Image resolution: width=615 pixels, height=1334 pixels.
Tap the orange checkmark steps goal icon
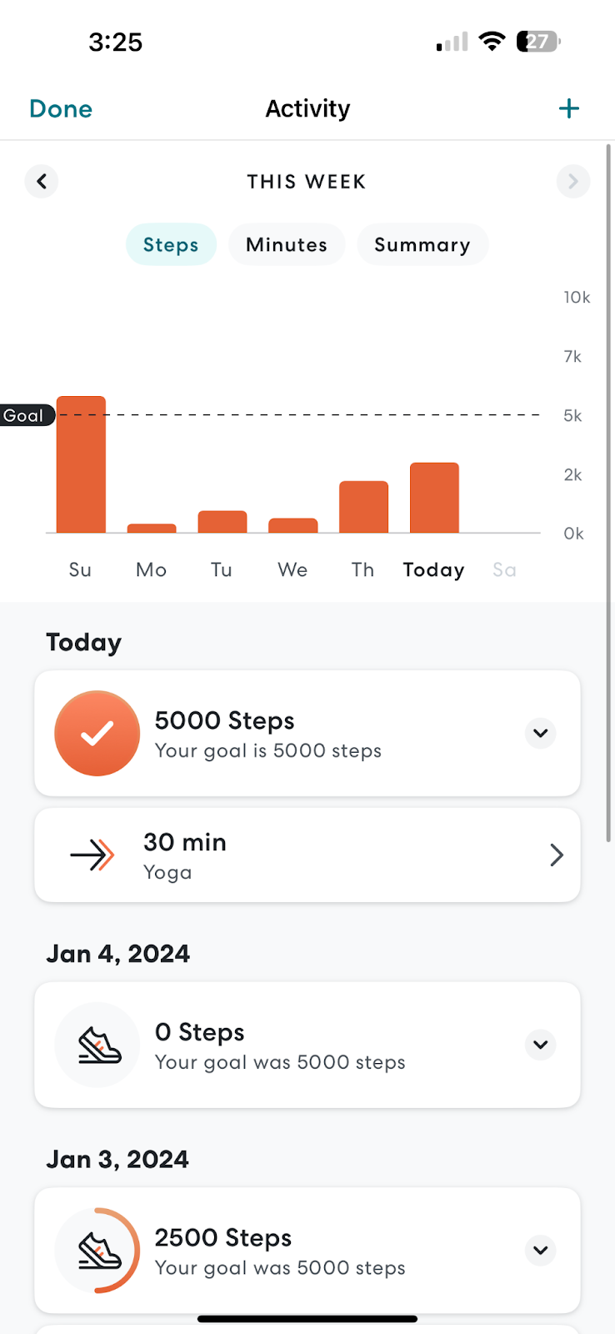pyautogui.click(x=97, y=733)
